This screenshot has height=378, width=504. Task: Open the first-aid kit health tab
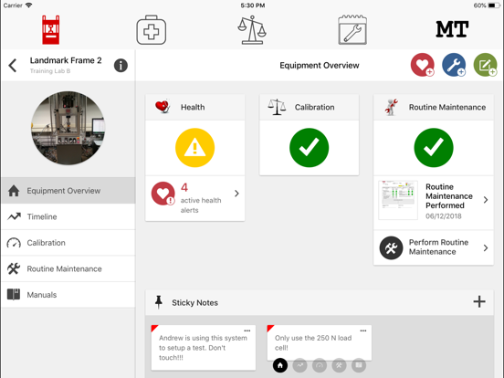click(x=151, y=30)
